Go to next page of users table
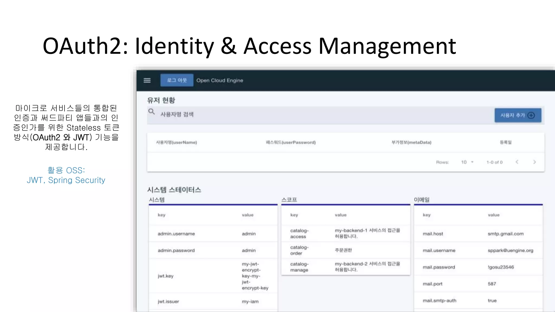Image resolution: width=555 pixels, height=312 pixels. pyautogui.click(x=534, y=162)
